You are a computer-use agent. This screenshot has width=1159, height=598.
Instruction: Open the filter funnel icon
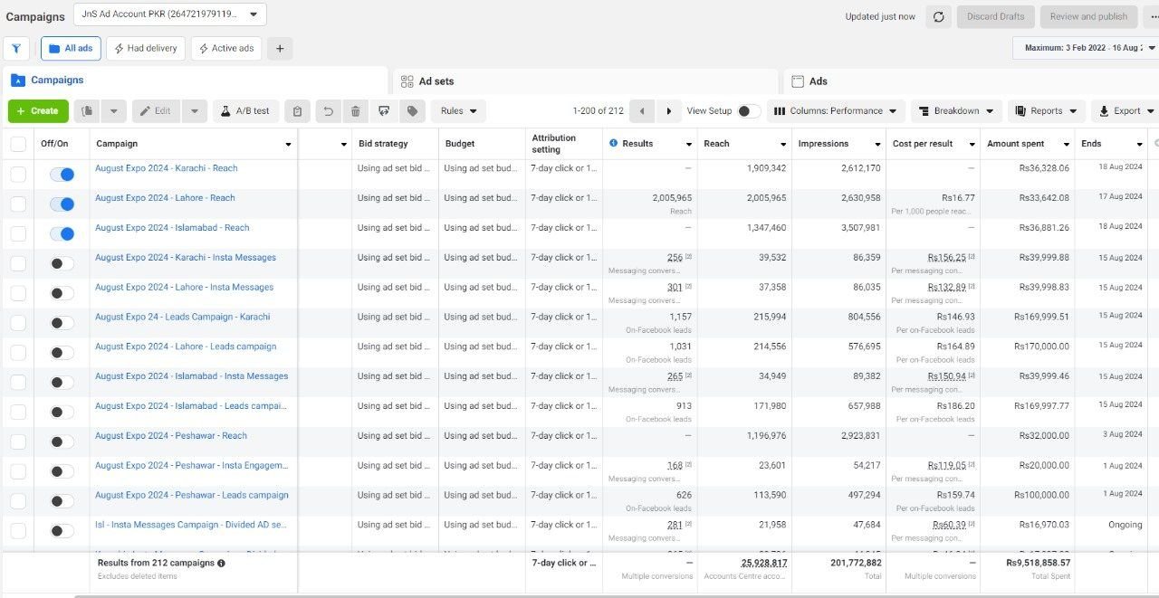(16, 49)
